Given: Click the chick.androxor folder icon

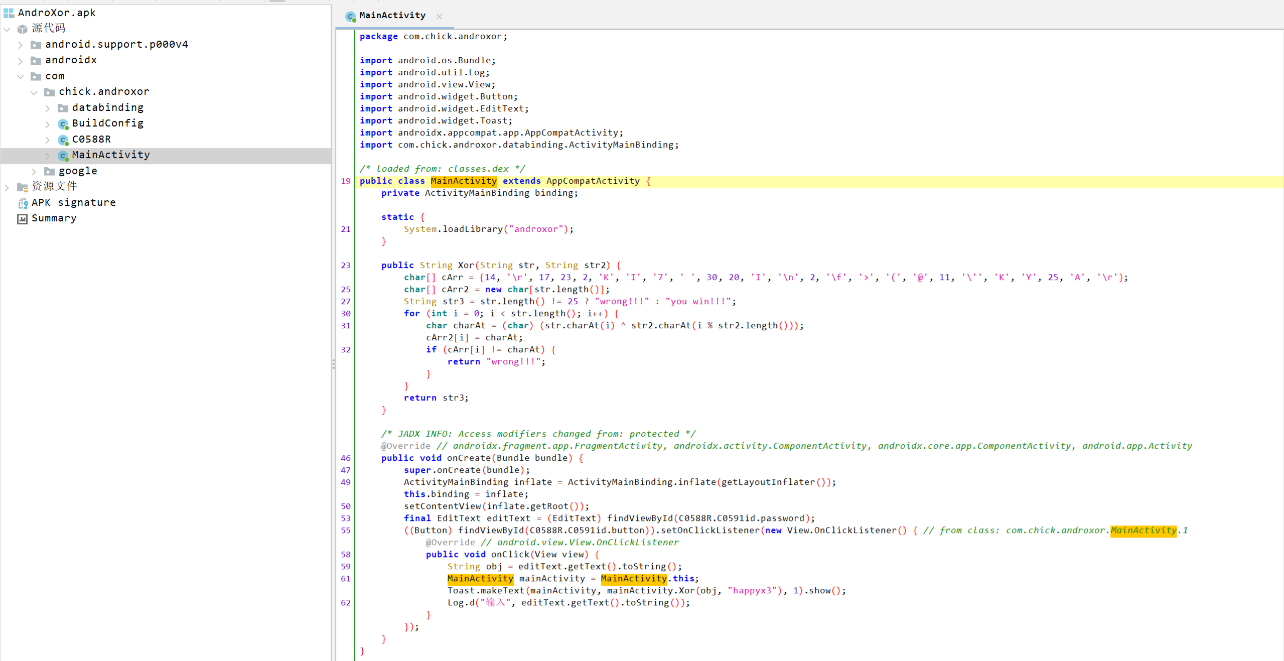Looking at the screenshot, I should point(49,92).
